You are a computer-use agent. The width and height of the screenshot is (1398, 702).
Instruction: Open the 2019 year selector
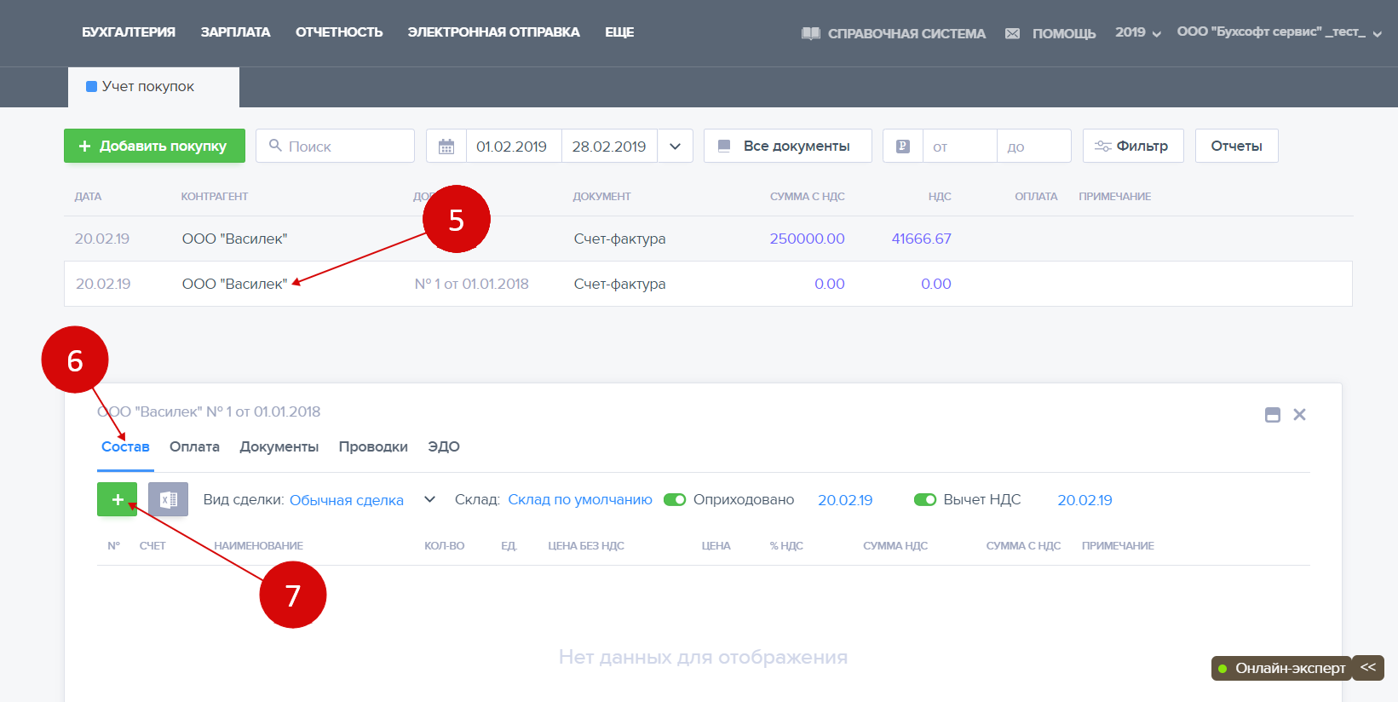point(1137,32)
